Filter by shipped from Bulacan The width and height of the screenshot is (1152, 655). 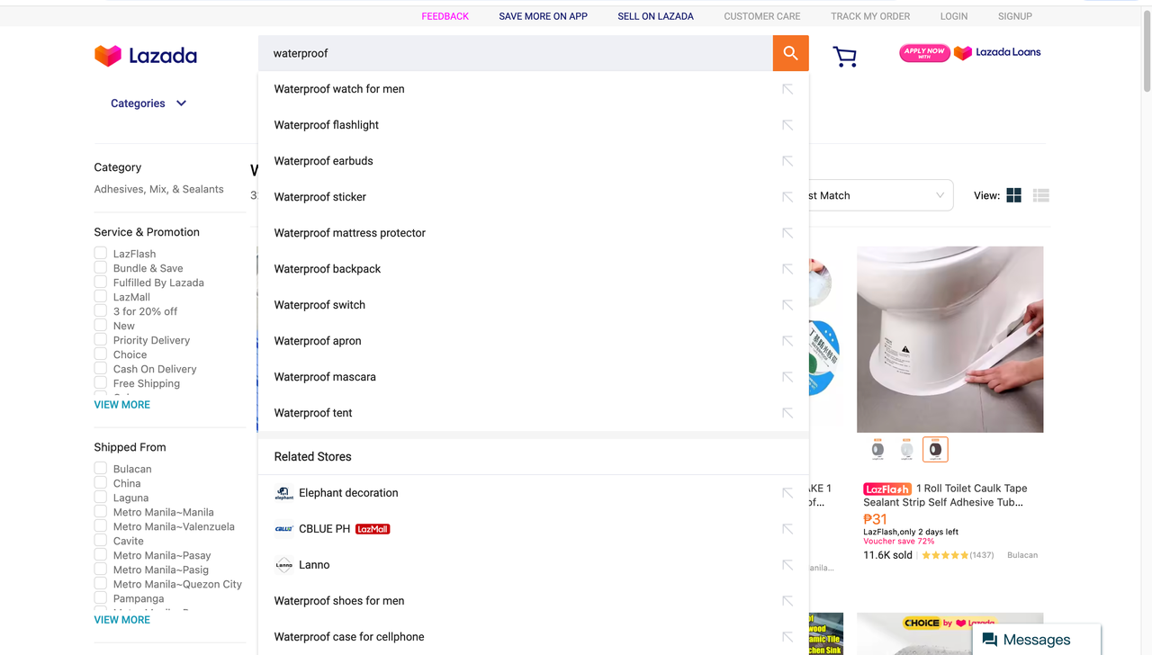[x=101, y=468]
